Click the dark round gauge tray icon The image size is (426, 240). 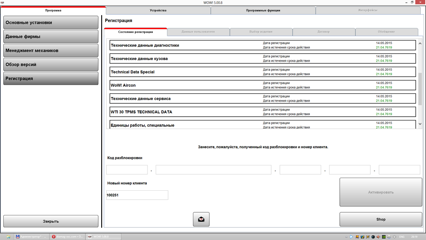pyautogui.click(x=373, y=237)
